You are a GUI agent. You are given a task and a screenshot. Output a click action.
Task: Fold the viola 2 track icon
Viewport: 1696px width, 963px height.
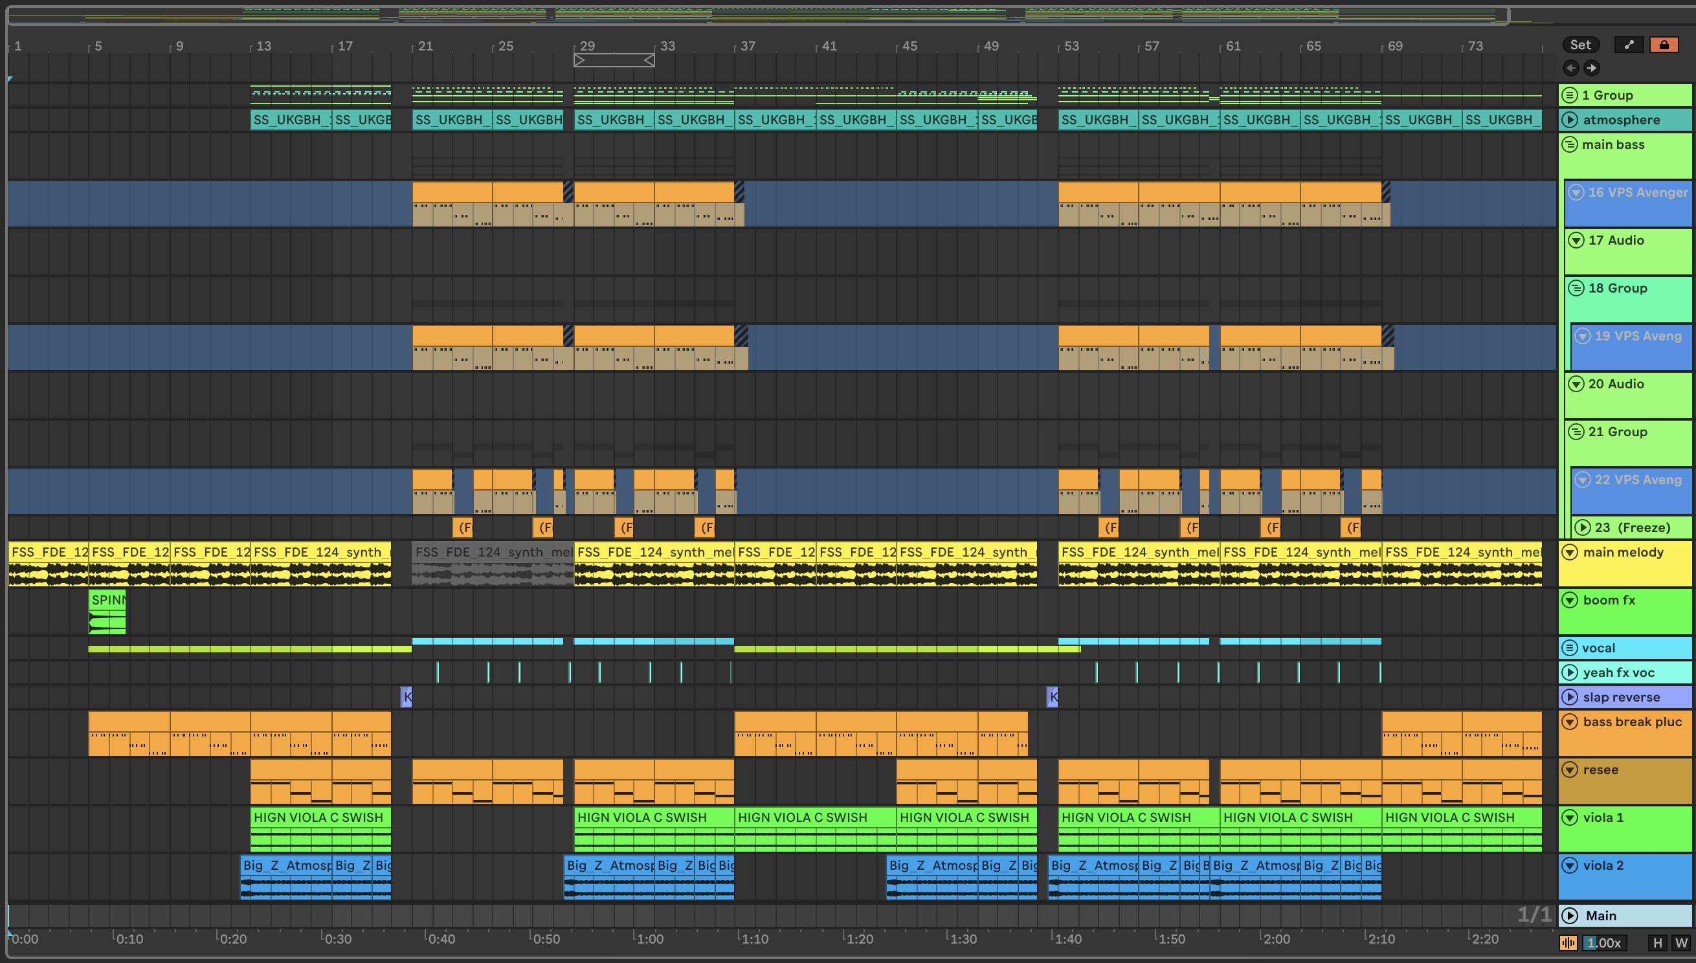pos(1569,865)
